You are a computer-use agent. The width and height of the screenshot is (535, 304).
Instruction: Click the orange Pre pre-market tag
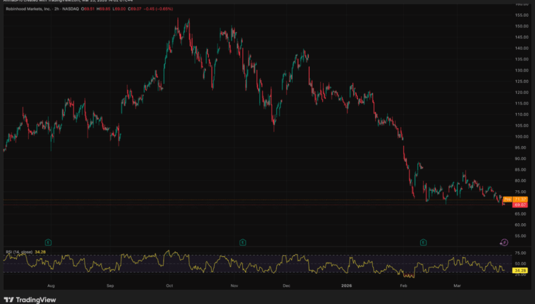507,199
